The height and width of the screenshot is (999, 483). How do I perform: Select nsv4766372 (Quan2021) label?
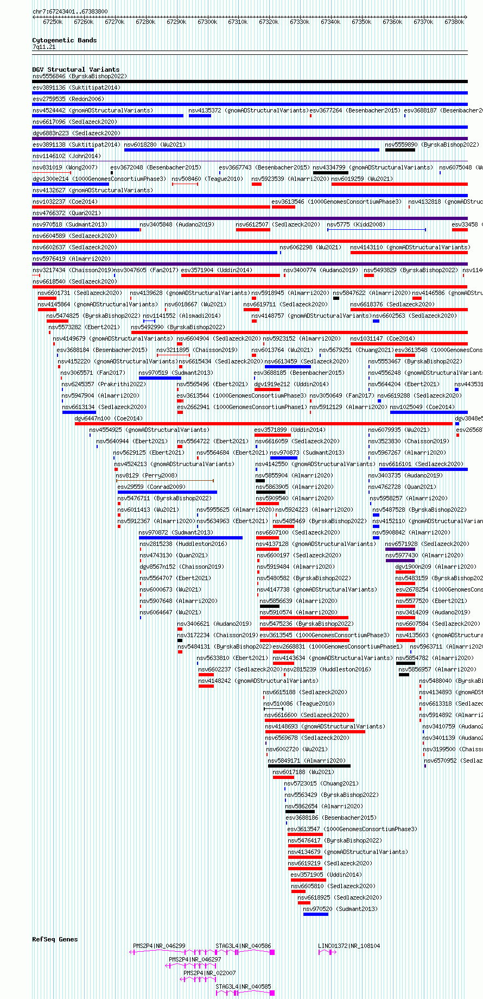click(x=67, y=213)
